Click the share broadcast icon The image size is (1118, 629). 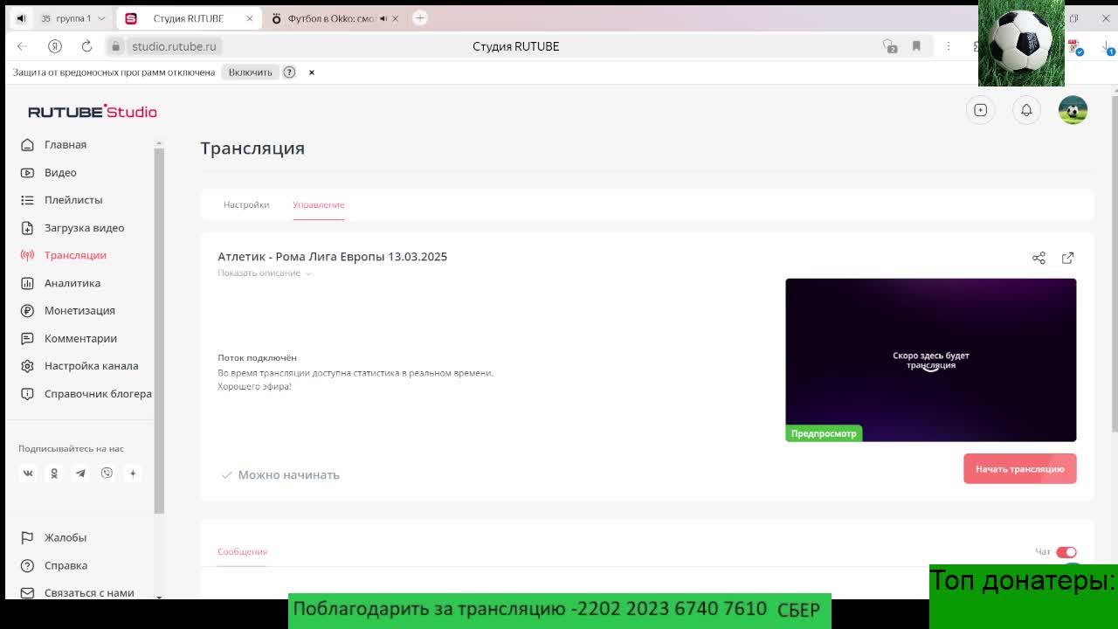(x=1039, y=258)
